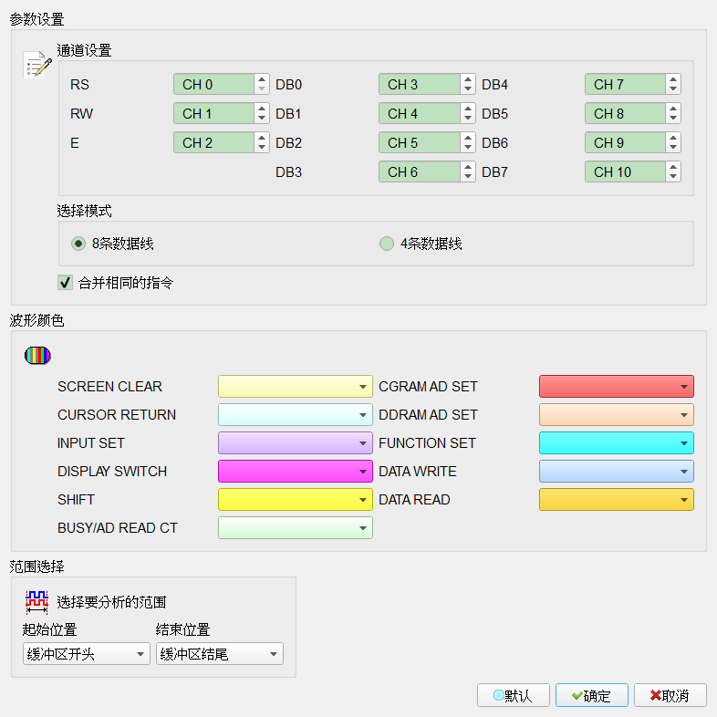This screenshot has width=717, height=717.
Task: Click the waveform color rainbow icon
Action: [x=37, y=355]
